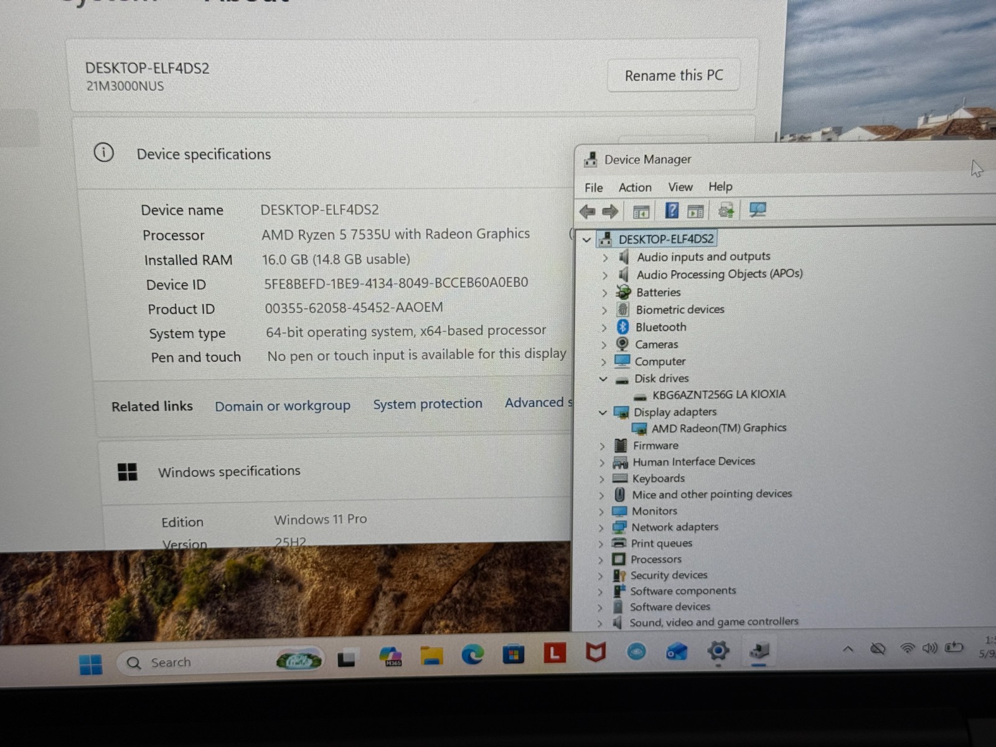Collapse the Disk drives category

[x=603, y=378]
